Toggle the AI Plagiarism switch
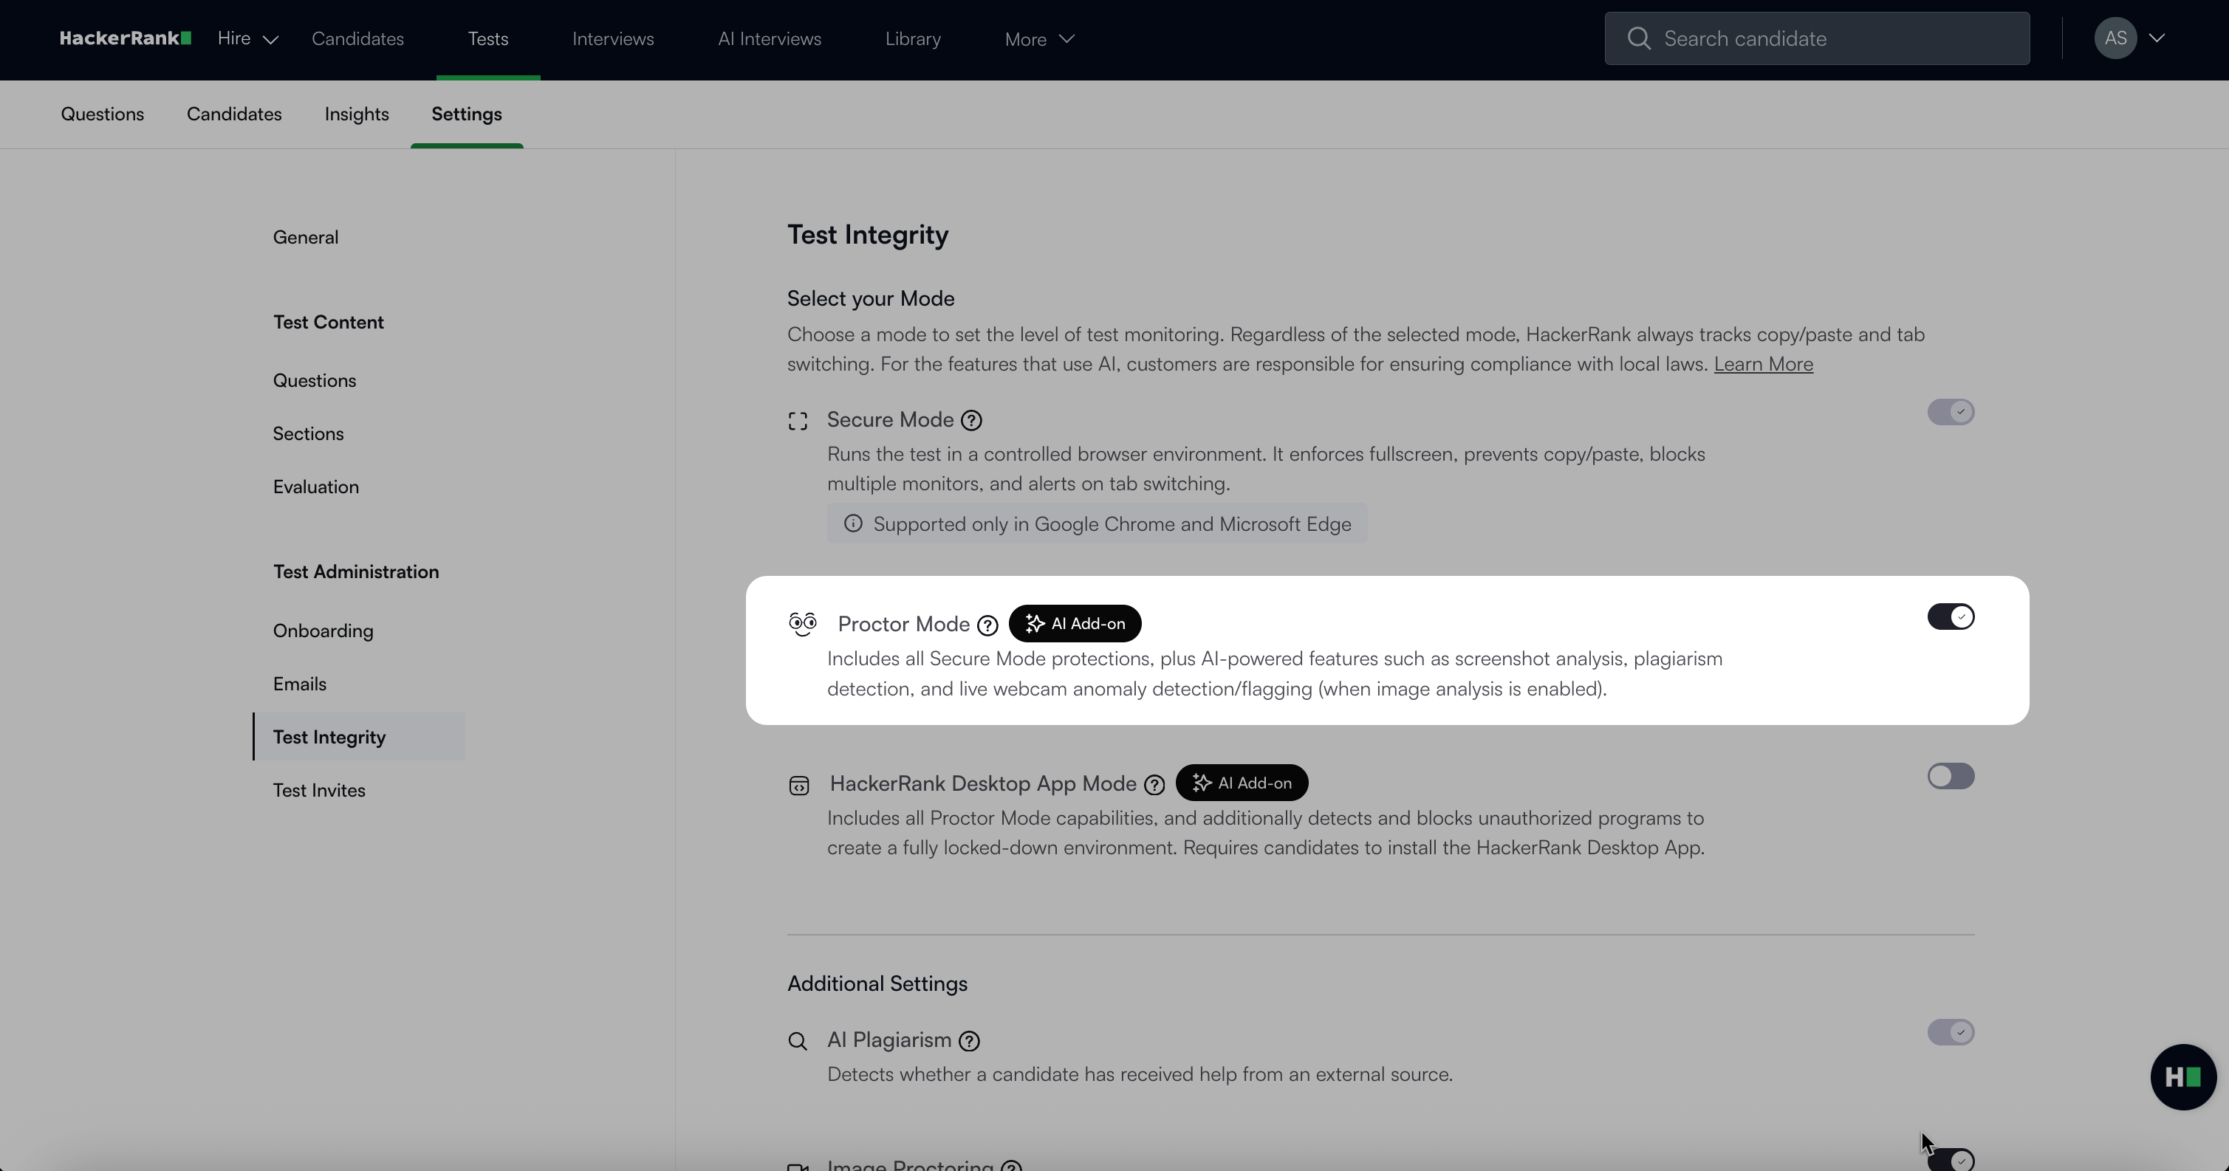Viewport: 2229px width, 1171px height. coord(1951,1033)
